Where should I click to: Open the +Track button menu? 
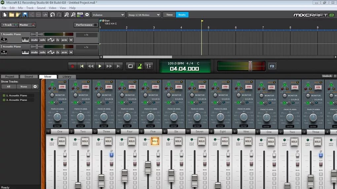click(10, 25)
